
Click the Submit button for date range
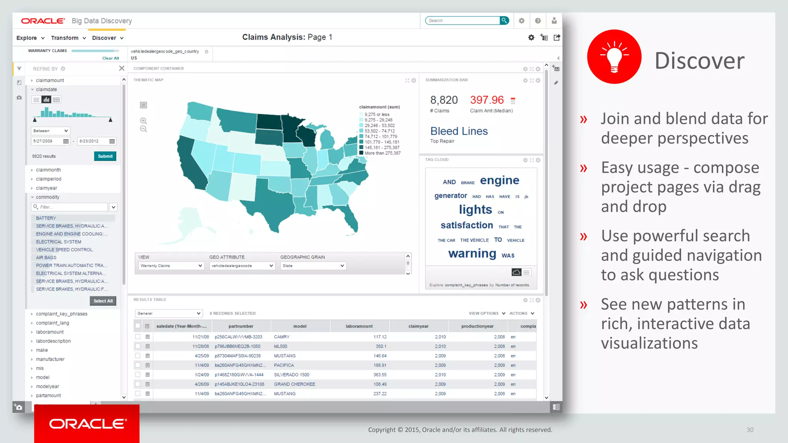(x=105, y=156)
